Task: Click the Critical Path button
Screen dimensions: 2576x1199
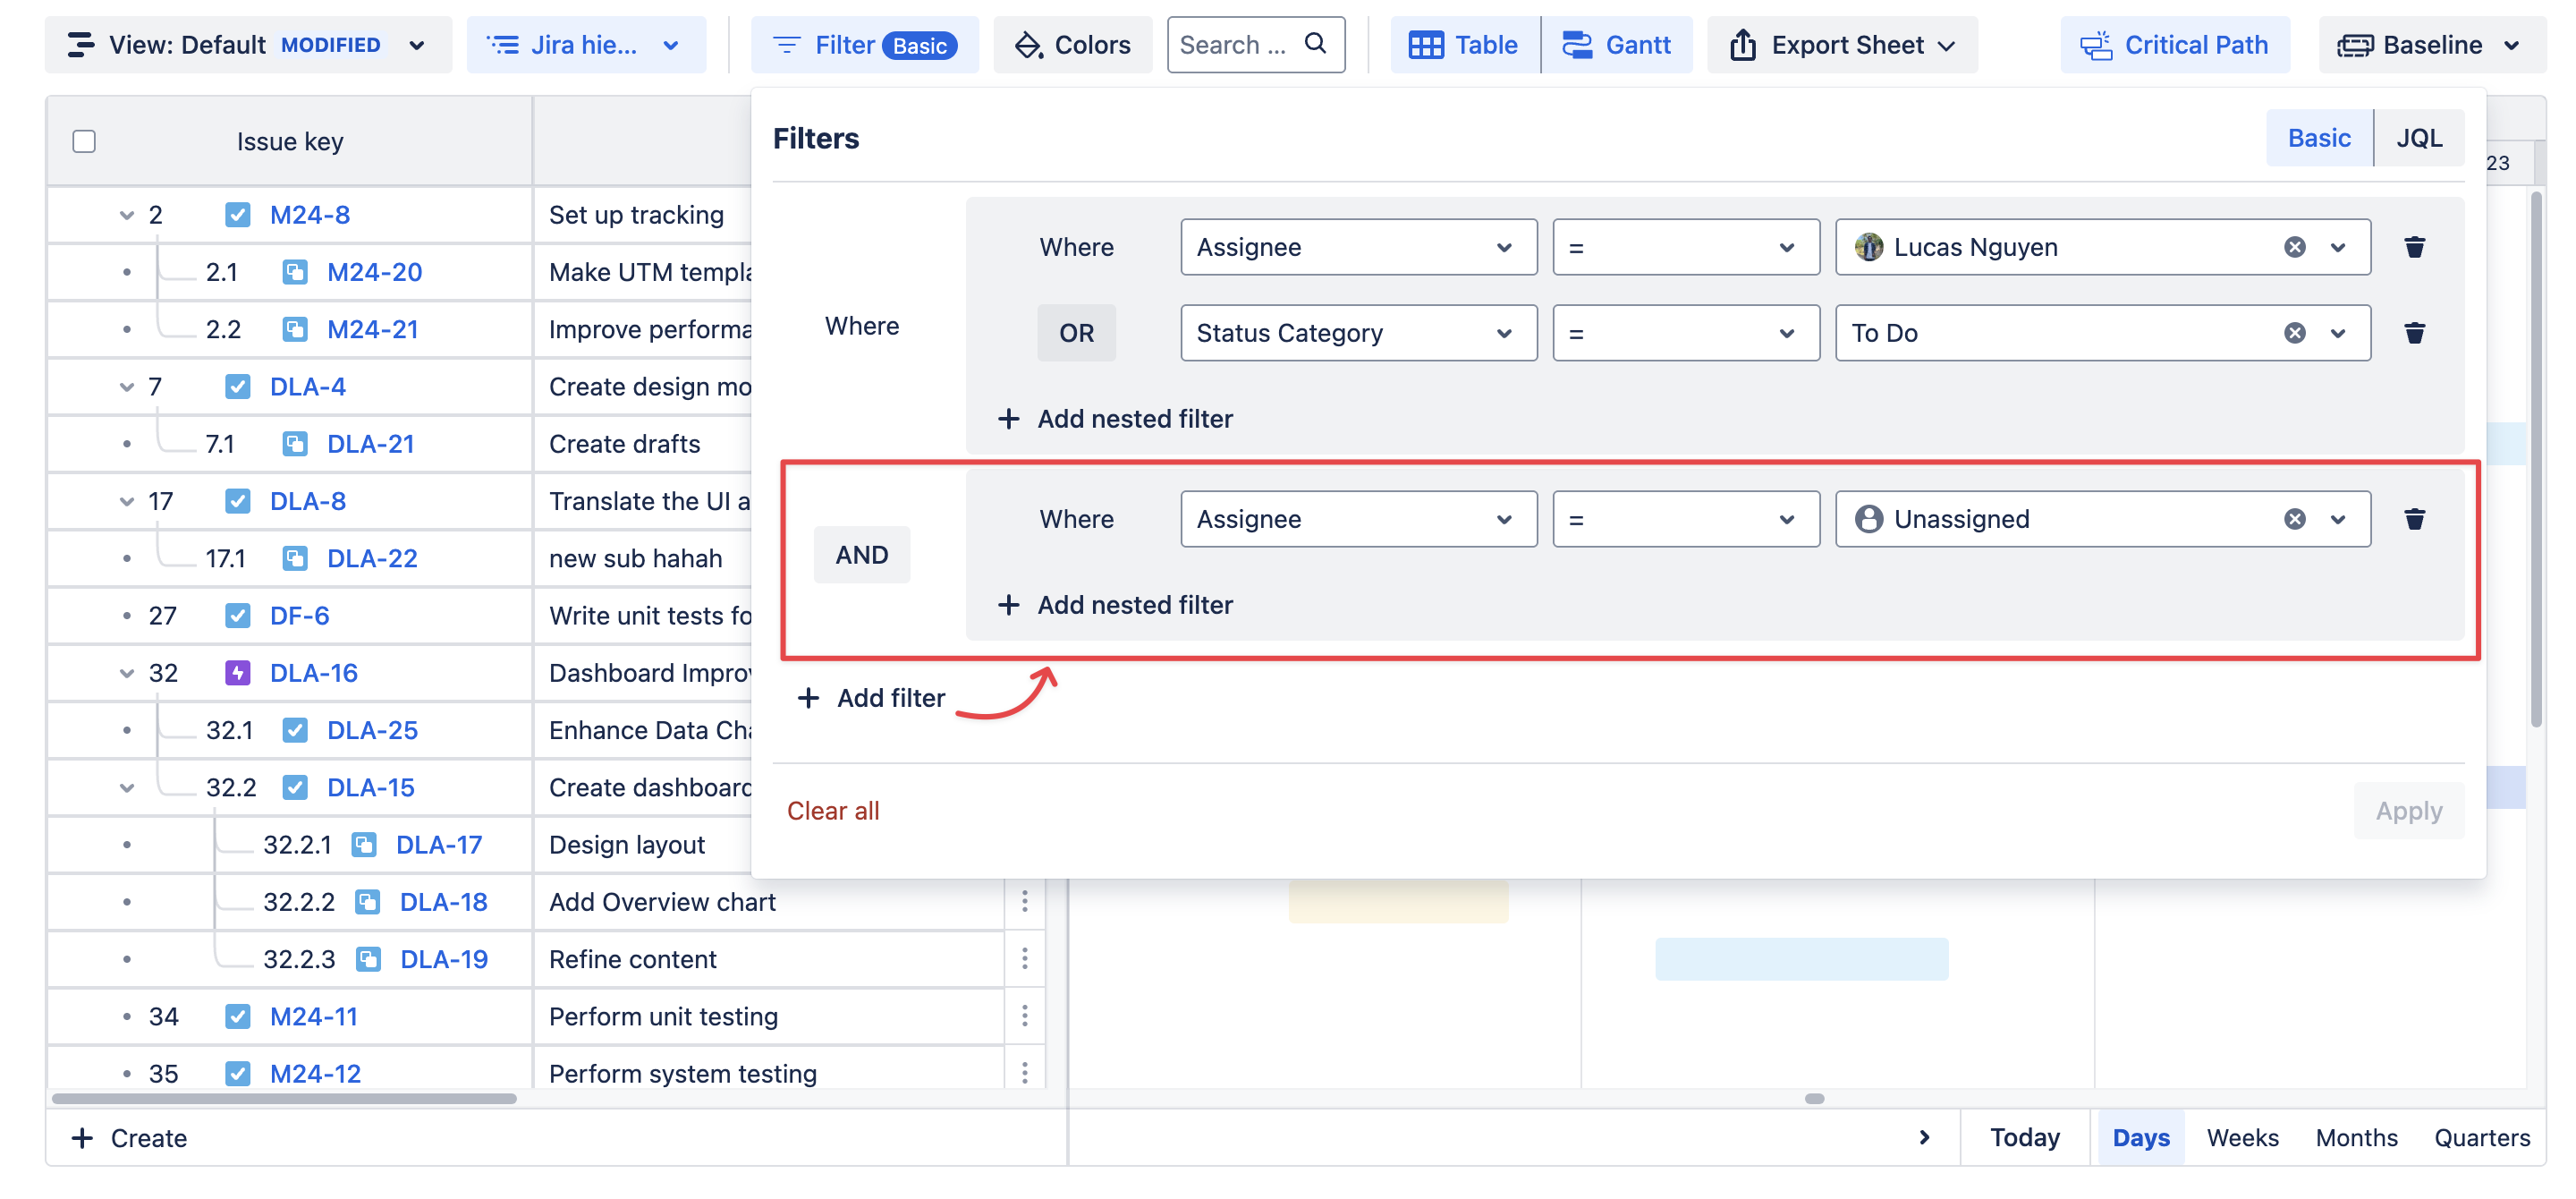Action: (x=2174, y=45)
